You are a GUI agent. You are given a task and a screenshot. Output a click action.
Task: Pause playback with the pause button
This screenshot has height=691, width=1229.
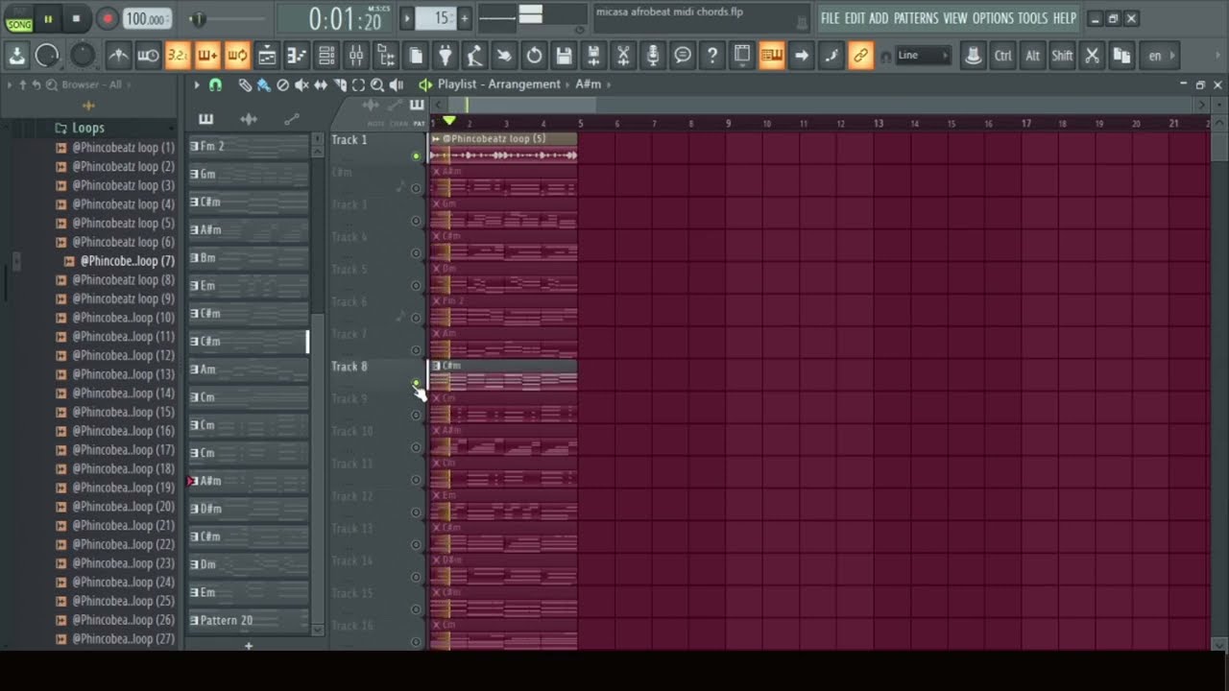[x=48, y=18]
